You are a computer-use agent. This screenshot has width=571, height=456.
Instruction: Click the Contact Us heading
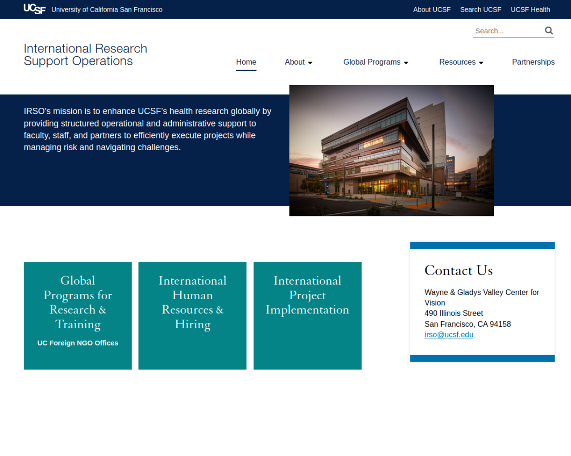tap(459, 270)
